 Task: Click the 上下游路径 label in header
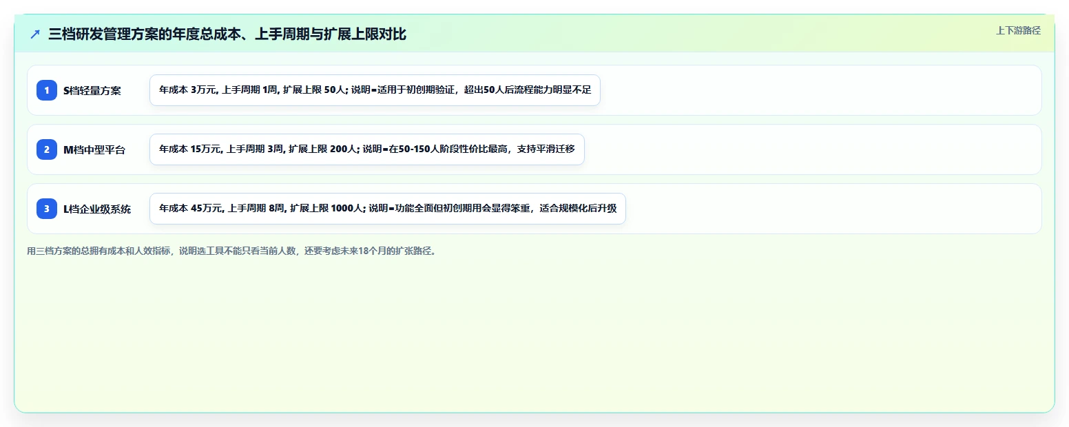point(1018,30)
